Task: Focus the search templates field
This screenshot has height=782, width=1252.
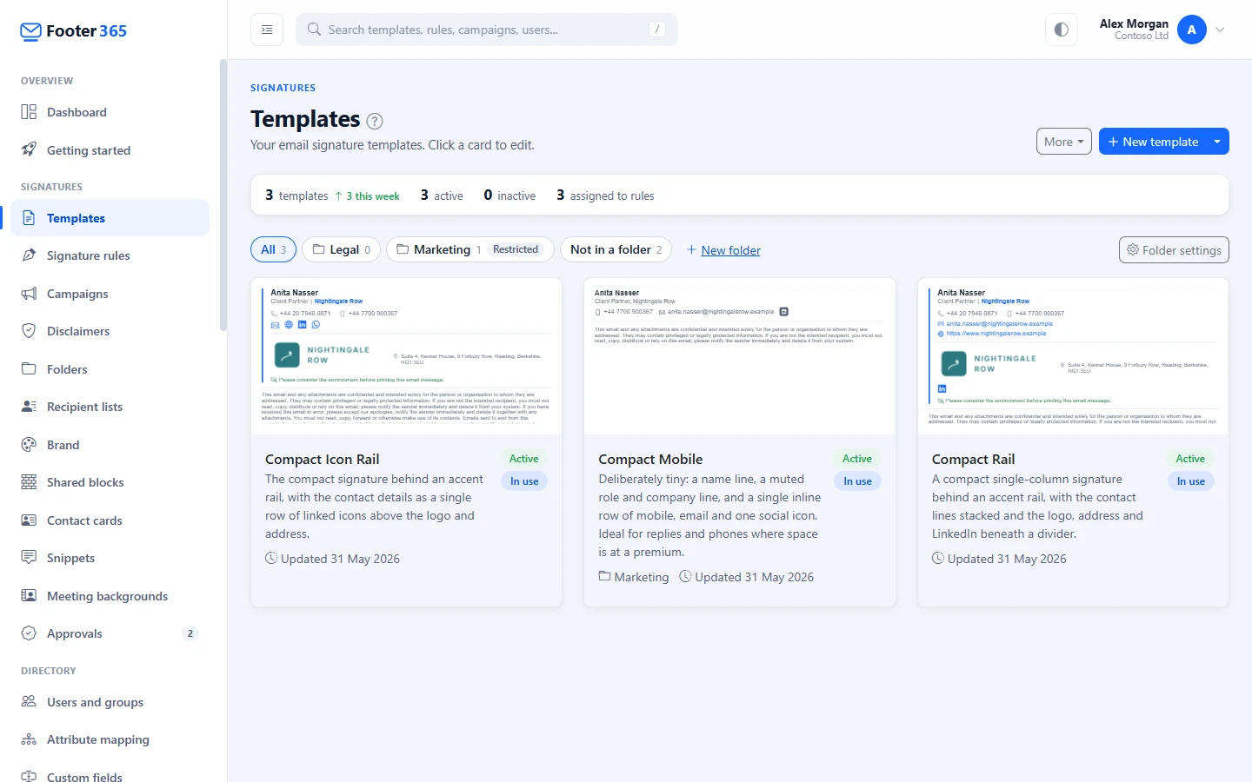Action: click(x=487, y=30)
